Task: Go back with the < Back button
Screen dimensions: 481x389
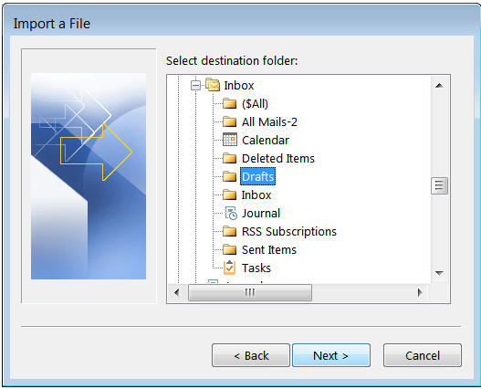Action: 251,355
